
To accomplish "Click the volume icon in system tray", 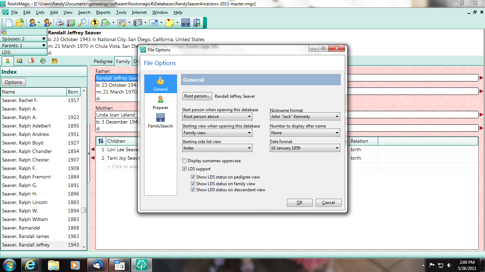I will (x=450, y=265).
